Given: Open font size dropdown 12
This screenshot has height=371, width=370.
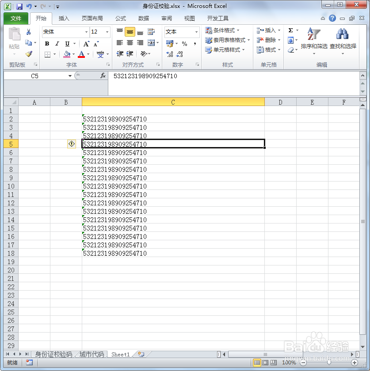Looking at the screenshot, I should (x=107, y=32).
